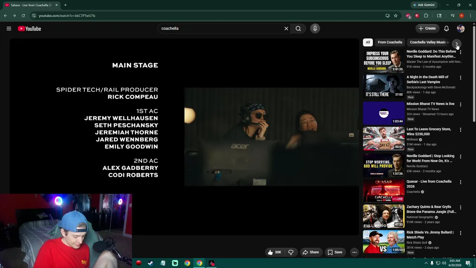Open Chrome profile R avatar

point(461,16)
